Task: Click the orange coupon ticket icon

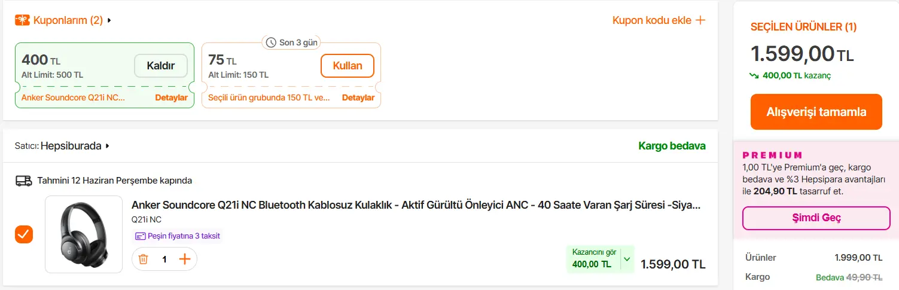Action: tap(23, 20)
